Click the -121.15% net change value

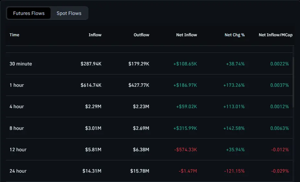(234, 171)
